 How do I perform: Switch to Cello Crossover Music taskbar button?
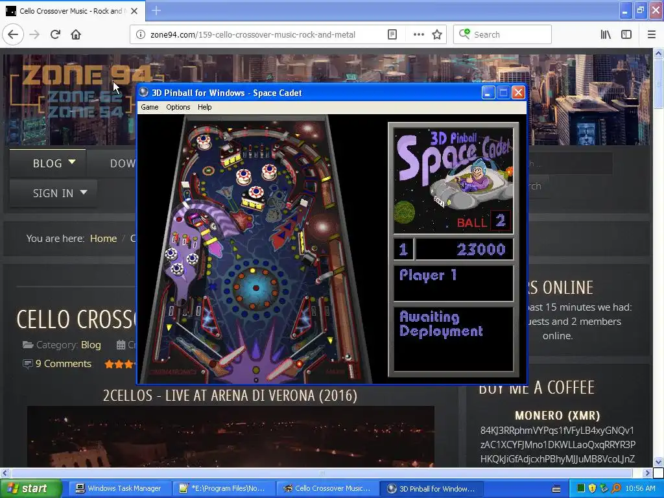[327, 488]
